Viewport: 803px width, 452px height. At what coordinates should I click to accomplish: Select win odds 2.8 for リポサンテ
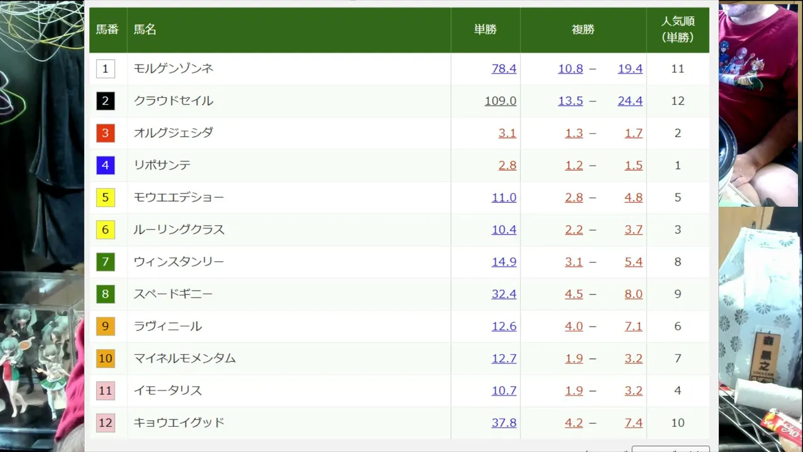pos(508,165)
